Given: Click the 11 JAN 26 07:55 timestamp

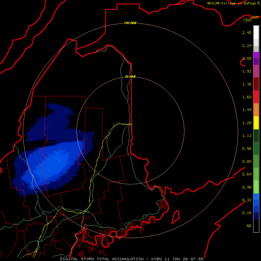Looking at the screenshot, I should coord(184,259).
